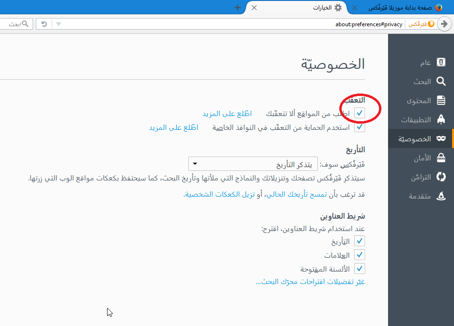Click the الخصوصيّة page heading text
This screenshot has height=326, width=454.
click(x=333, y=64)
